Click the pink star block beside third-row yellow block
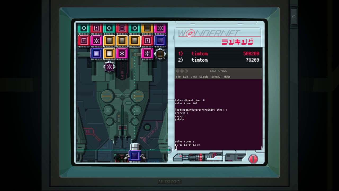This screenshot has width=339, height=191. [x=122, y=54]
